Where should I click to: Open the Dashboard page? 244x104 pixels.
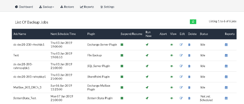(24, 7)
